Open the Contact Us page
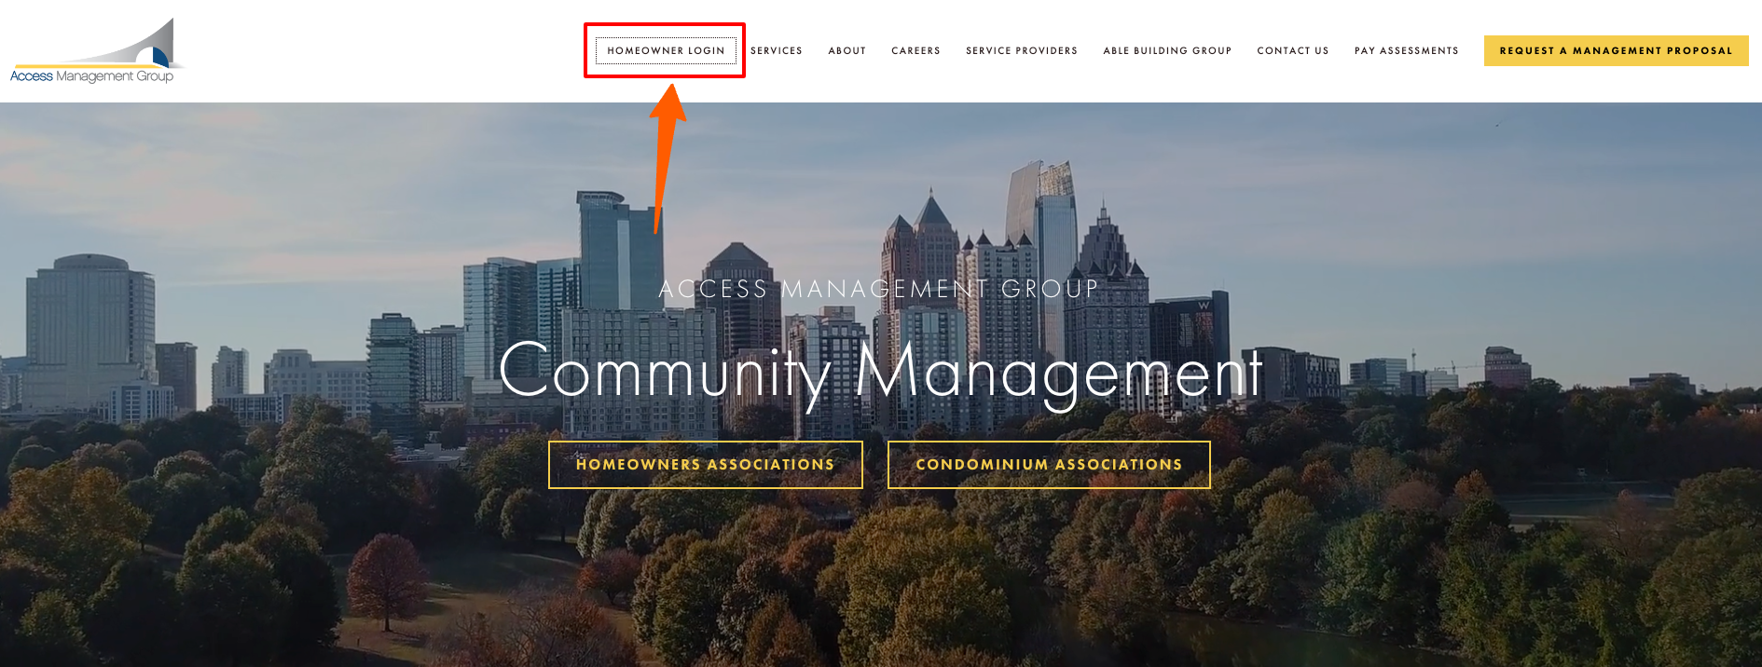 [x=1293, y=50]
